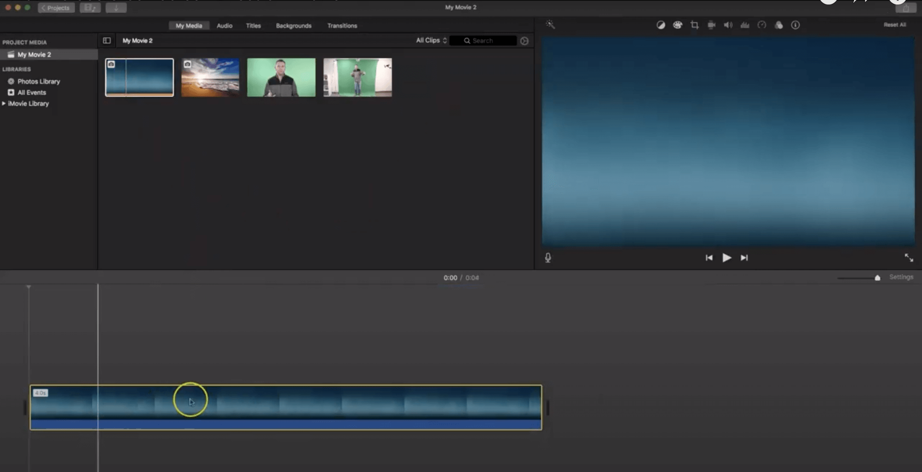Select the Auto-enhance magic wand tool

tap(551, 25)
